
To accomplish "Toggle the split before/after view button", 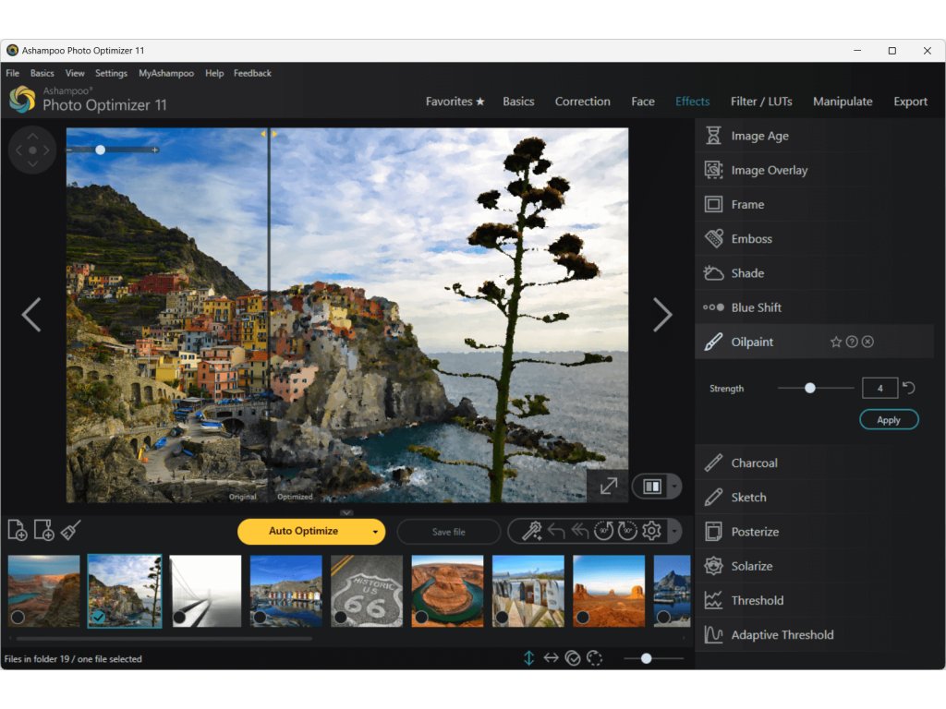I will coord(652,486).
